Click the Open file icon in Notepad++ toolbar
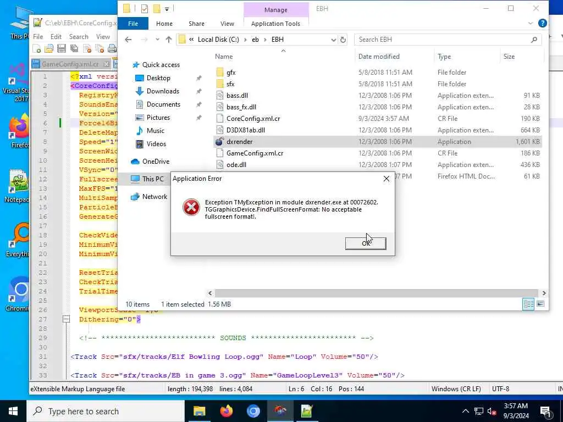This screenshot has height=422, width=563. (49, 48)
